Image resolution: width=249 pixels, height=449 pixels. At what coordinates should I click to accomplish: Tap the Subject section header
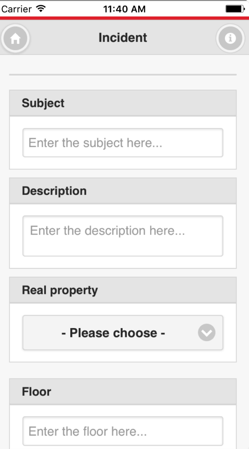(x=43, y=103)
